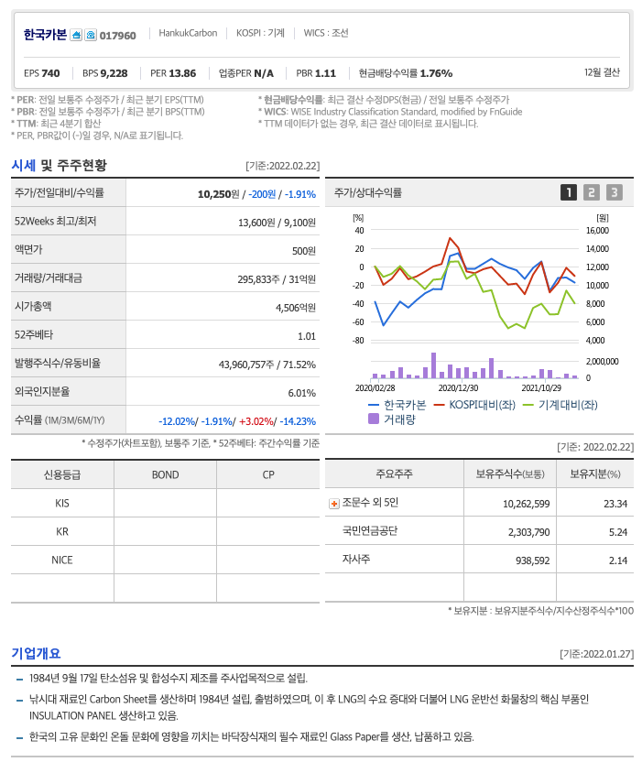Click the 보유지분(%) column header

click(x=595, y=474)
